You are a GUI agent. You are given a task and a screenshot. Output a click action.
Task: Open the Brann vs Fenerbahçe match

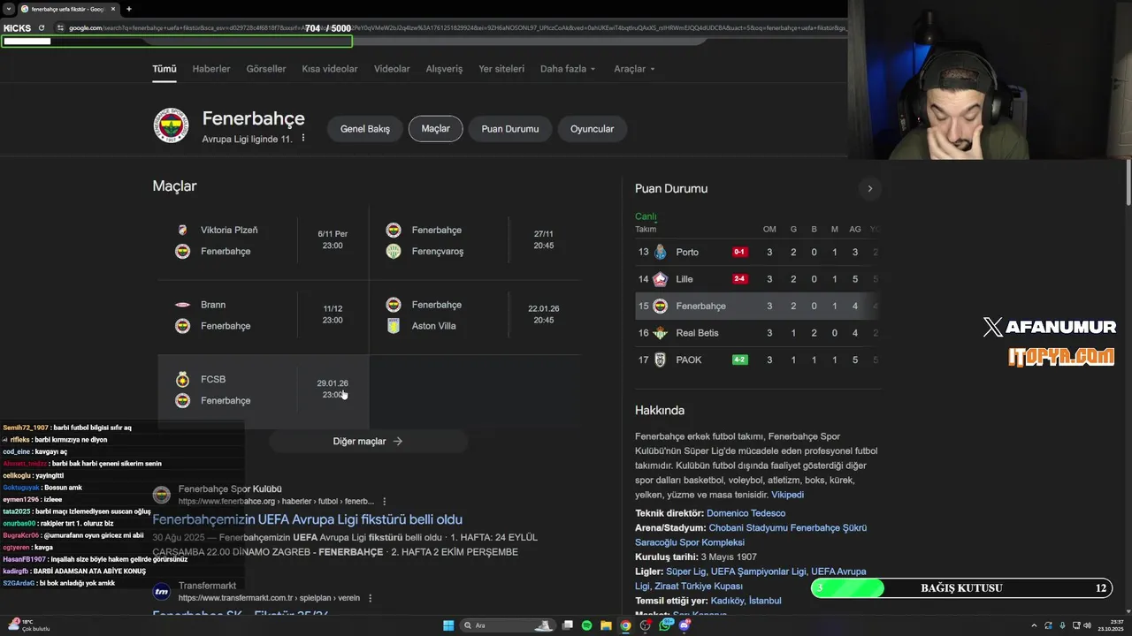click(263, 315)
